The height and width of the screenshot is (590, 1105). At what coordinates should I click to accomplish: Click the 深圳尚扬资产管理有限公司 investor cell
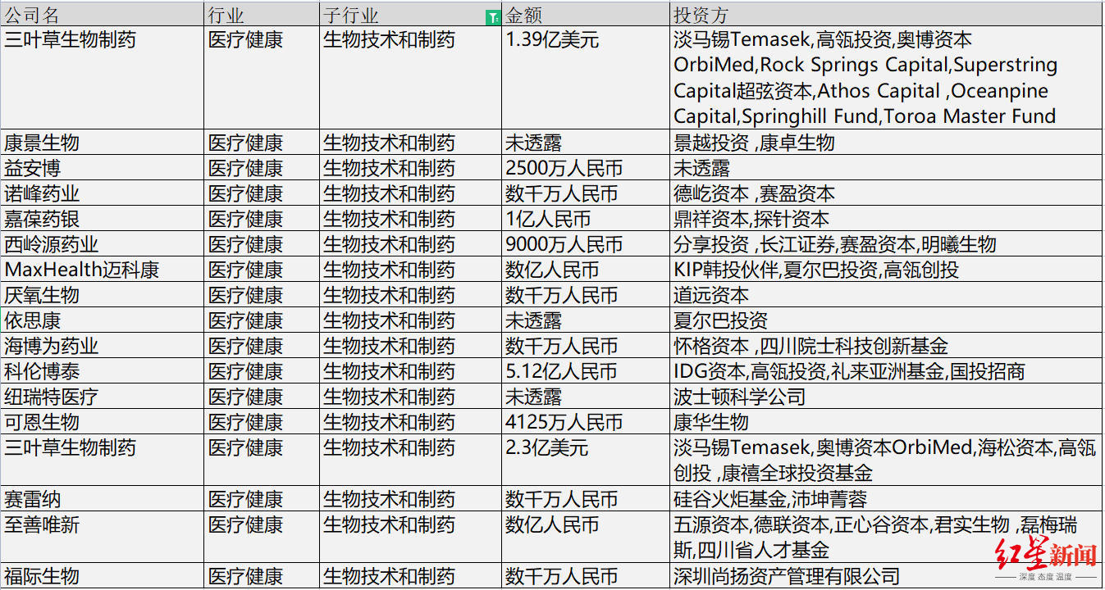tap(886, 575)
